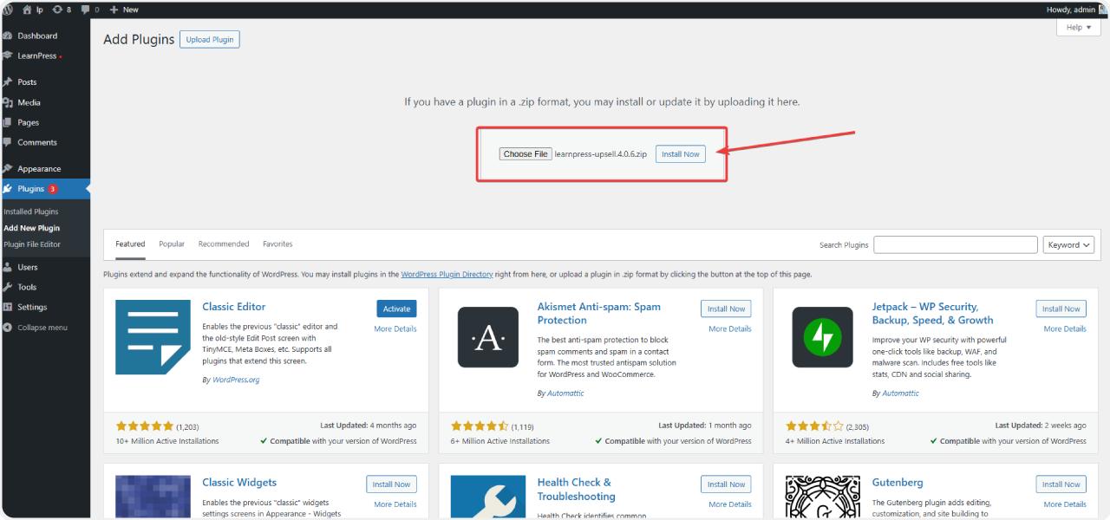
Task: Switch to the Favorites tab
Action: (x=277, y=244)
